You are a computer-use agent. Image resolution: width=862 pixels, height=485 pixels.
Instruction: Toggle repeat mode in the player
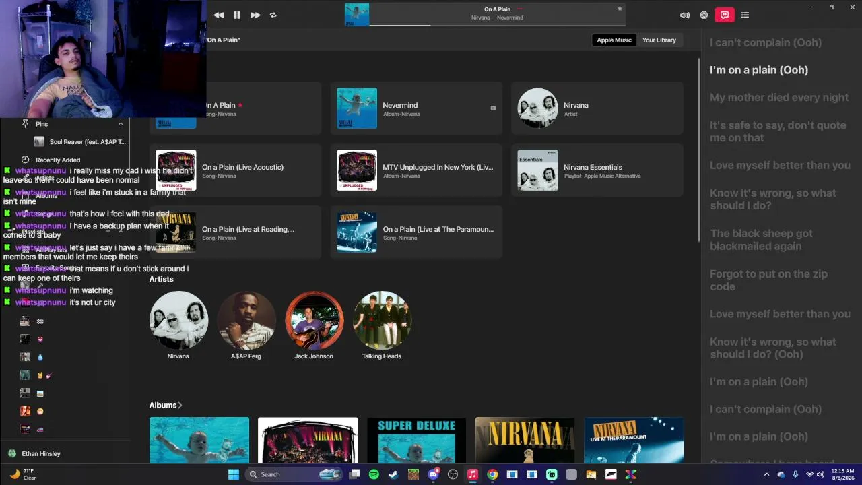[x=273, y=15]
